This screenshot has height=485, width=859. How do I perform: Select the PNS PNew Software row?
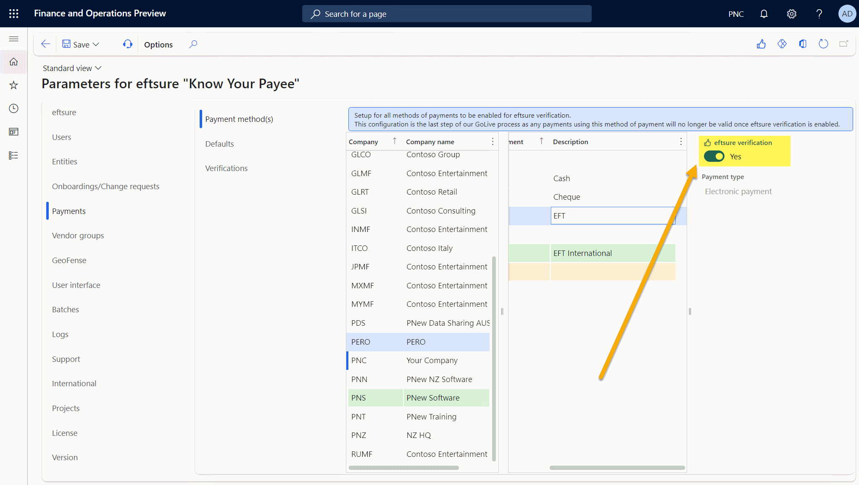tap(419, 398)
